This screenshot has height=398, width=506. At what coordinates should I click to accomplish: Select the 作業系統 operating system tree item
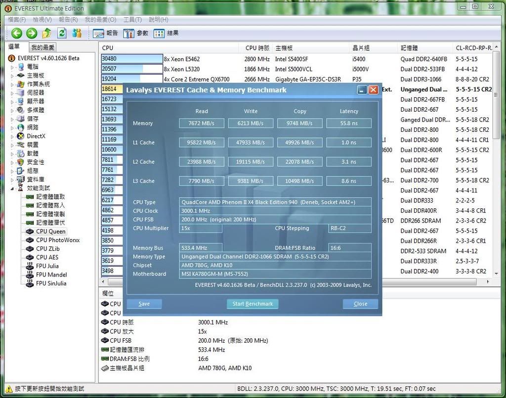38,84
